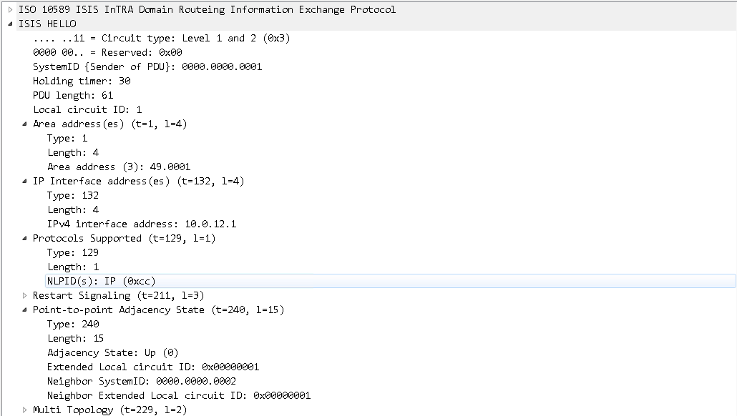737x416 pixels.
Task: Expand the Restart Signaling node
Action: click(24, 295)
